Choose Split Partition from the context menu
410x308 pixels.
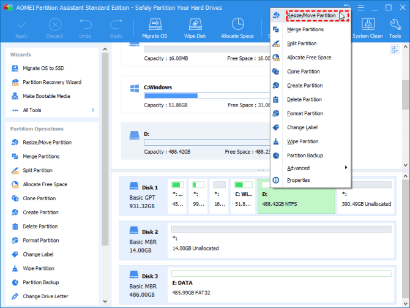click(x=311, y=43)
